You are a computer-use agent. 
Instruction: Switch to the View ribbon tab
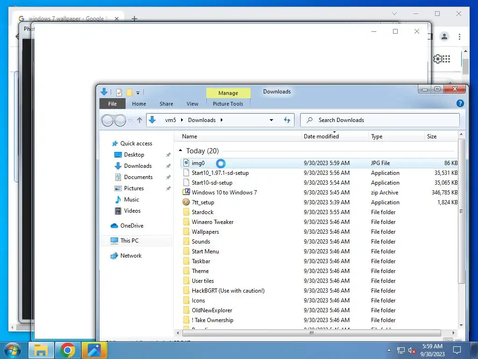(192, 104)
